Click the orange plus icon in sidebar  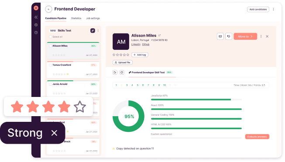36,8
